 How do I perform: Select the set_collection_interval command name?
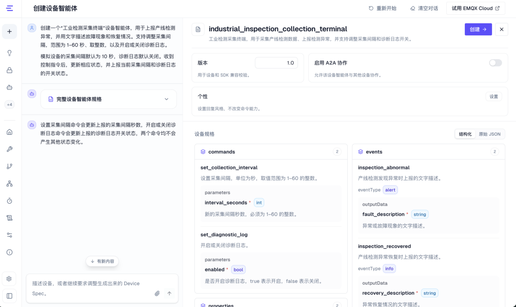229,168
